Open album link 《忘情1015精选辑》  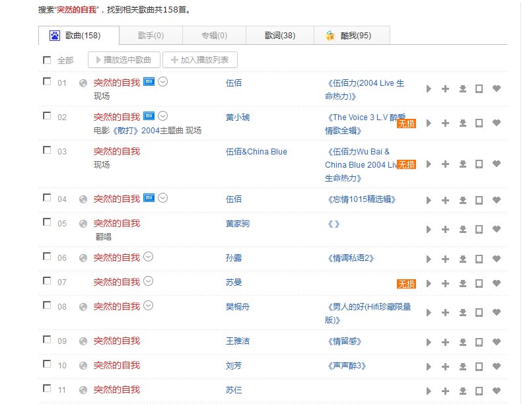tap(361, 199)
